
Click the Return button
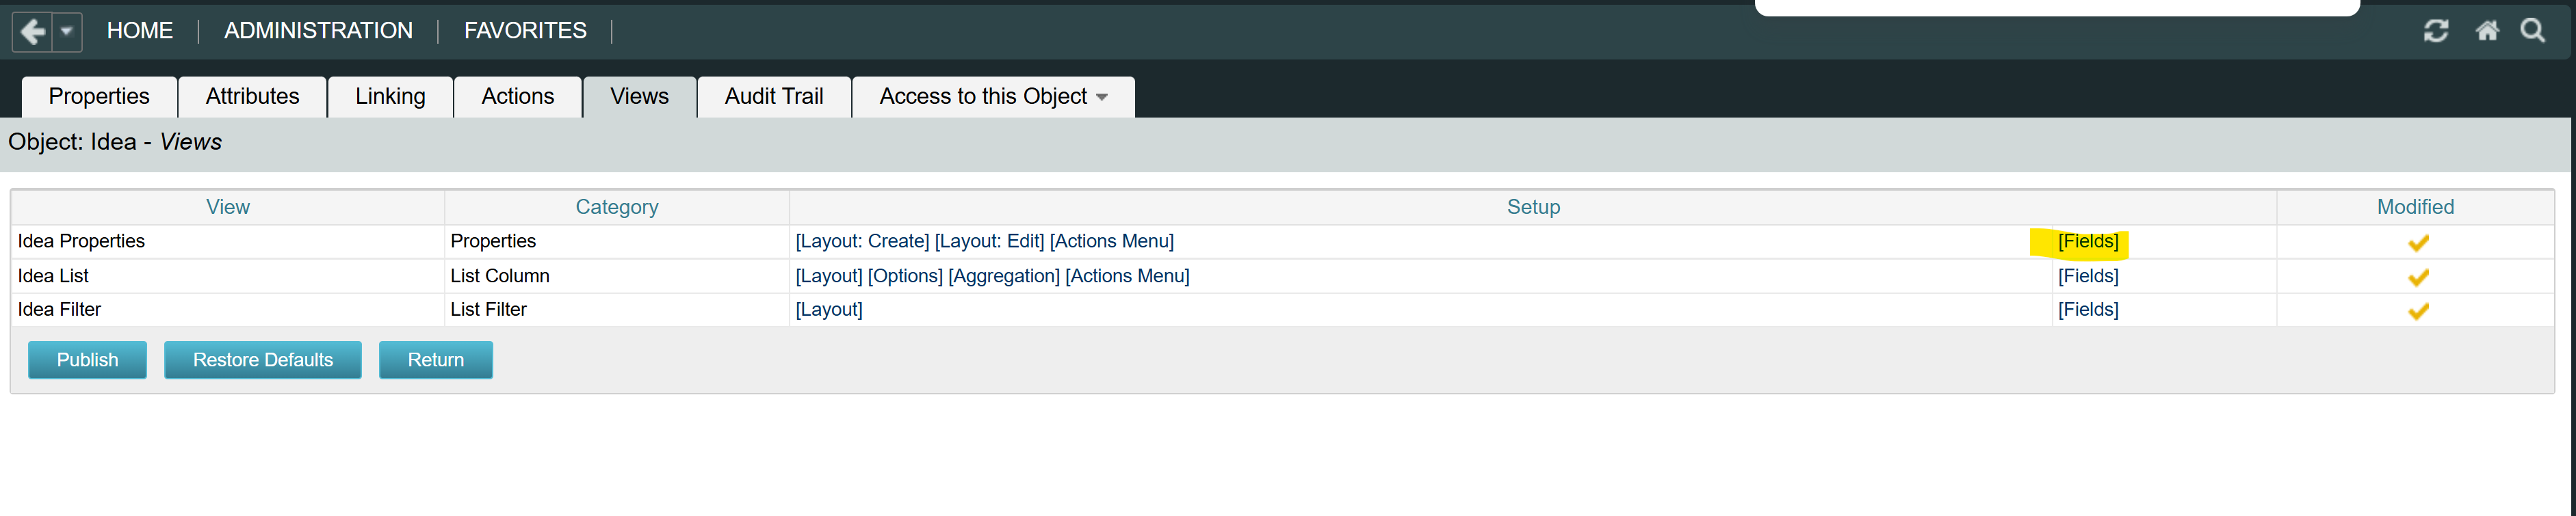pos(436,360)
